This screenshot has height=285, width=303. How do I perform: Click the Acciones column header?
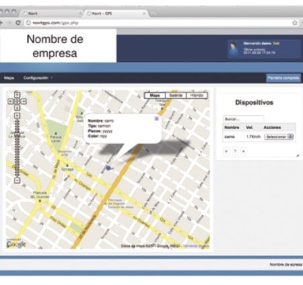272,128
